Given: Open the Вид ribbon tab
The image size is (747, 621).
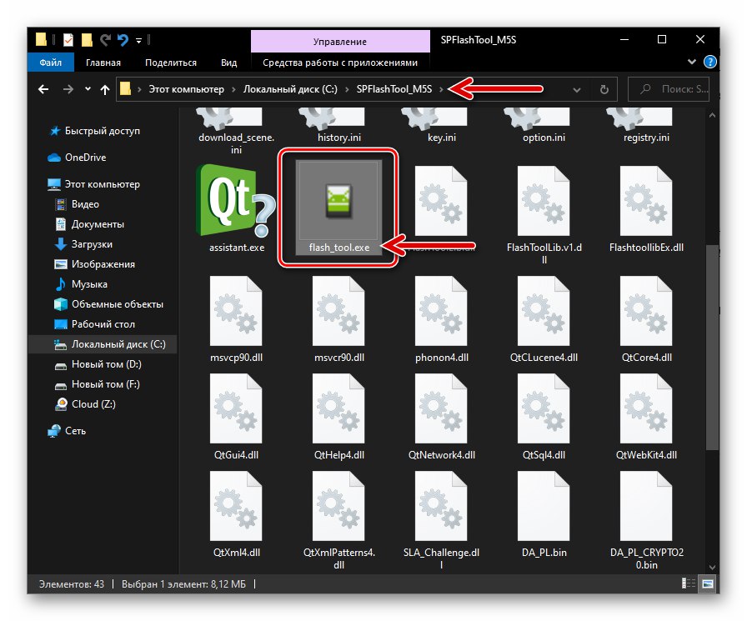Looking at the screenshot, I should tap(228, 63).
